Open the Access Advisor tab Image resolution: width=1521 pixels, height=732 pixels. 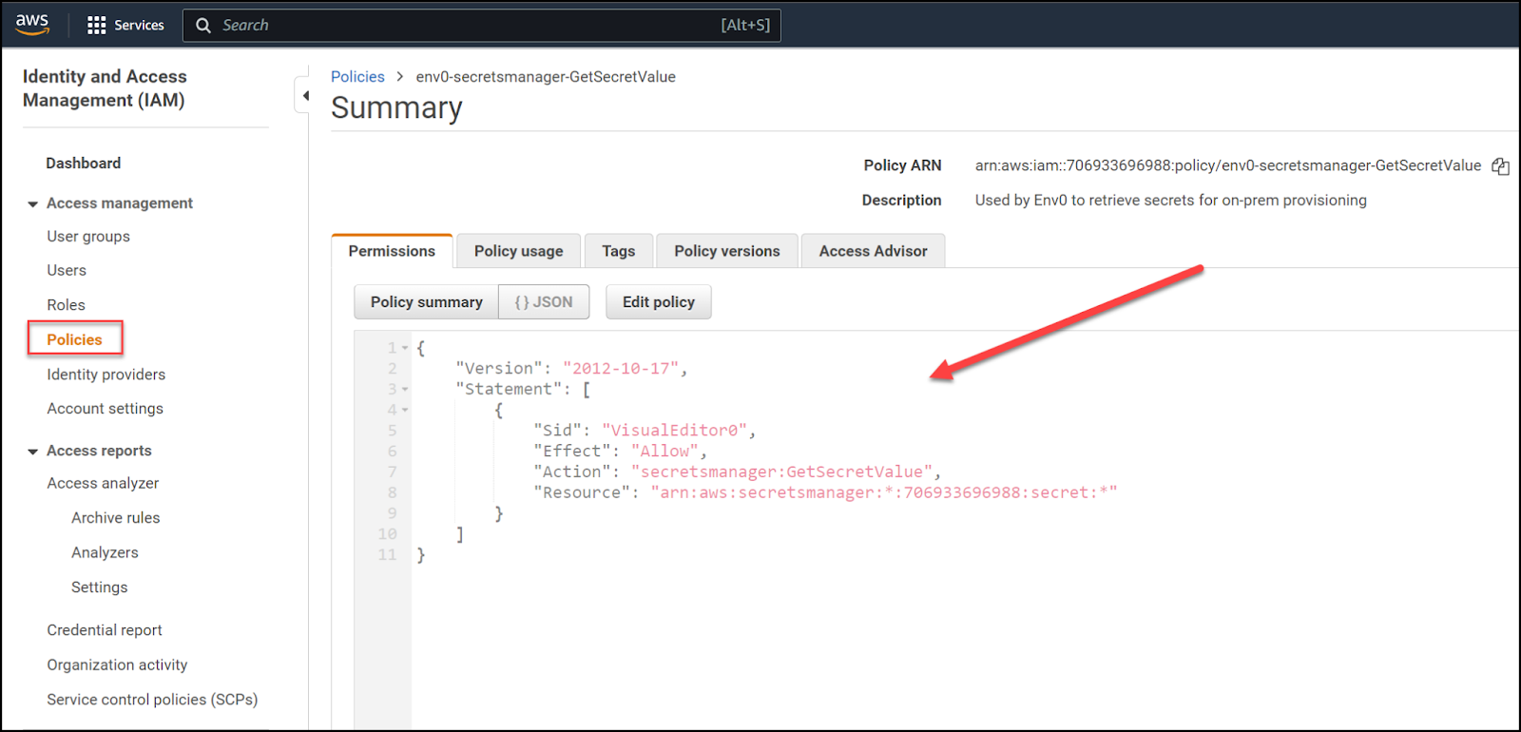tap(874, 251)
